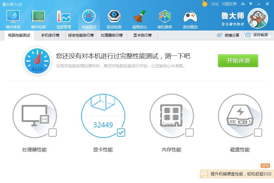Click the 处理器性能 CPU monitor icon

click(35, 115)
